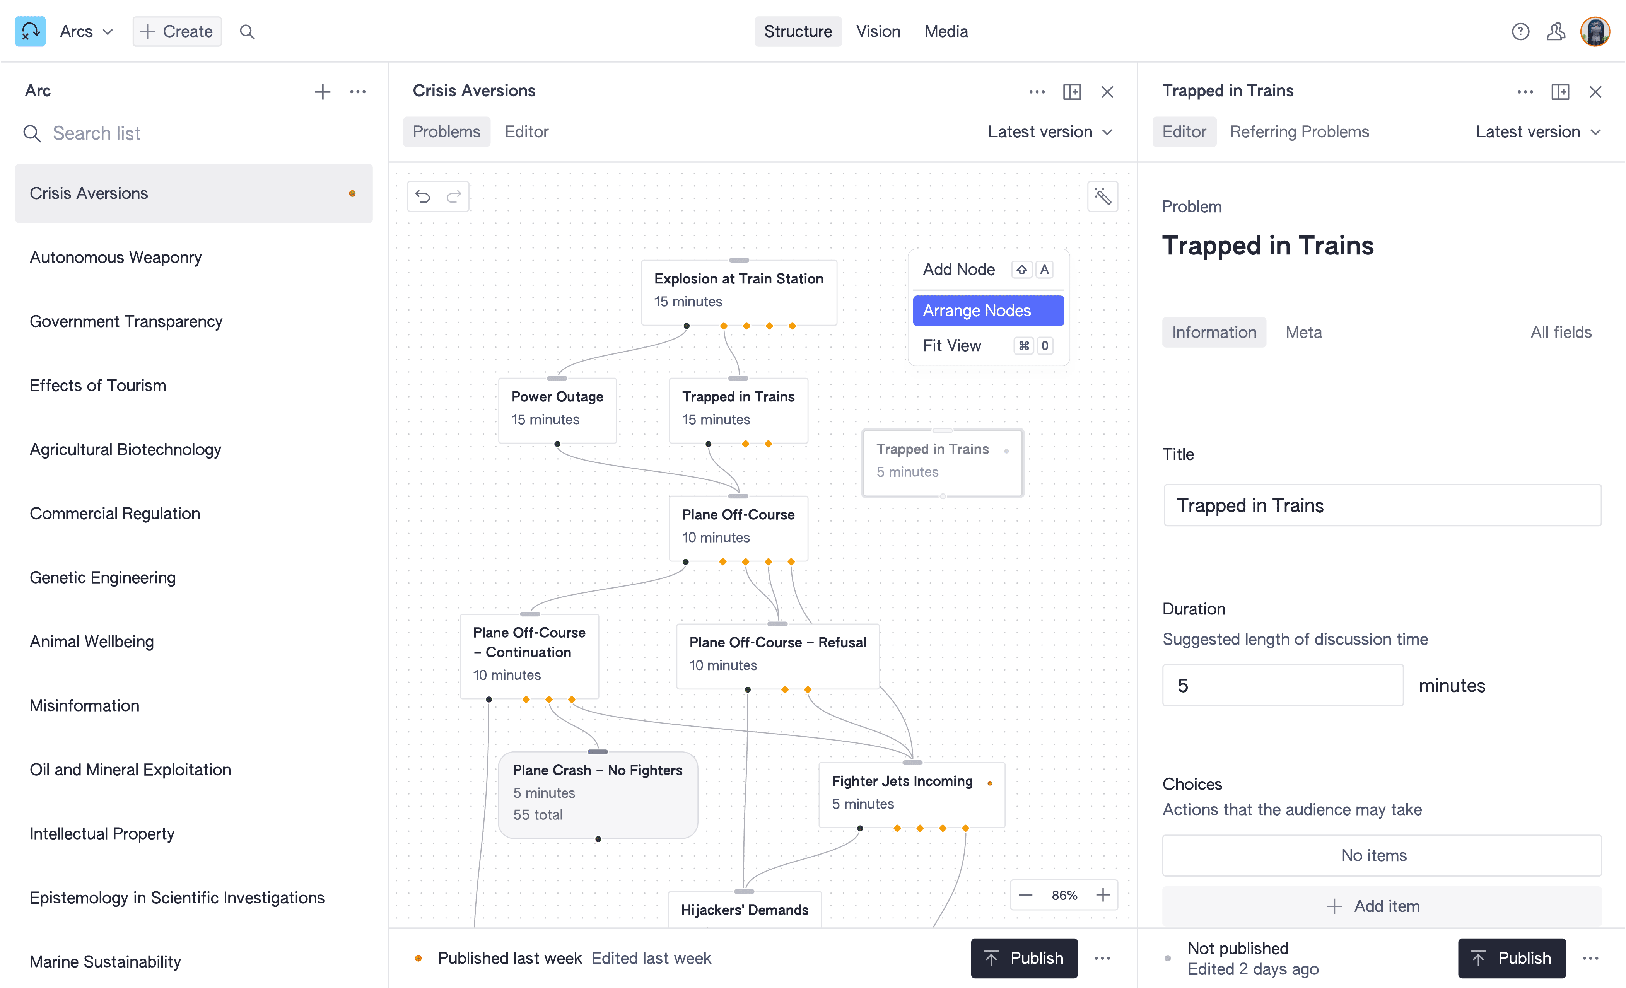This screenshot has width=1626, height=988.
Task: Select Genetic Engineering in arc list
Action: [x=103, y=577]
